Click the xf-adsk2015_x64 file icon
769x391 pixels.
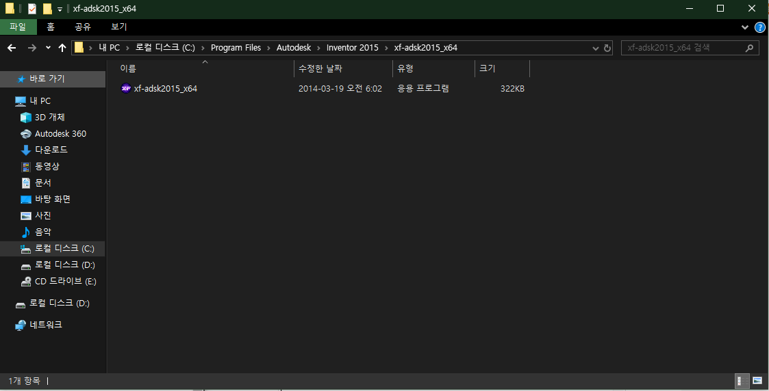click(125, 88)
